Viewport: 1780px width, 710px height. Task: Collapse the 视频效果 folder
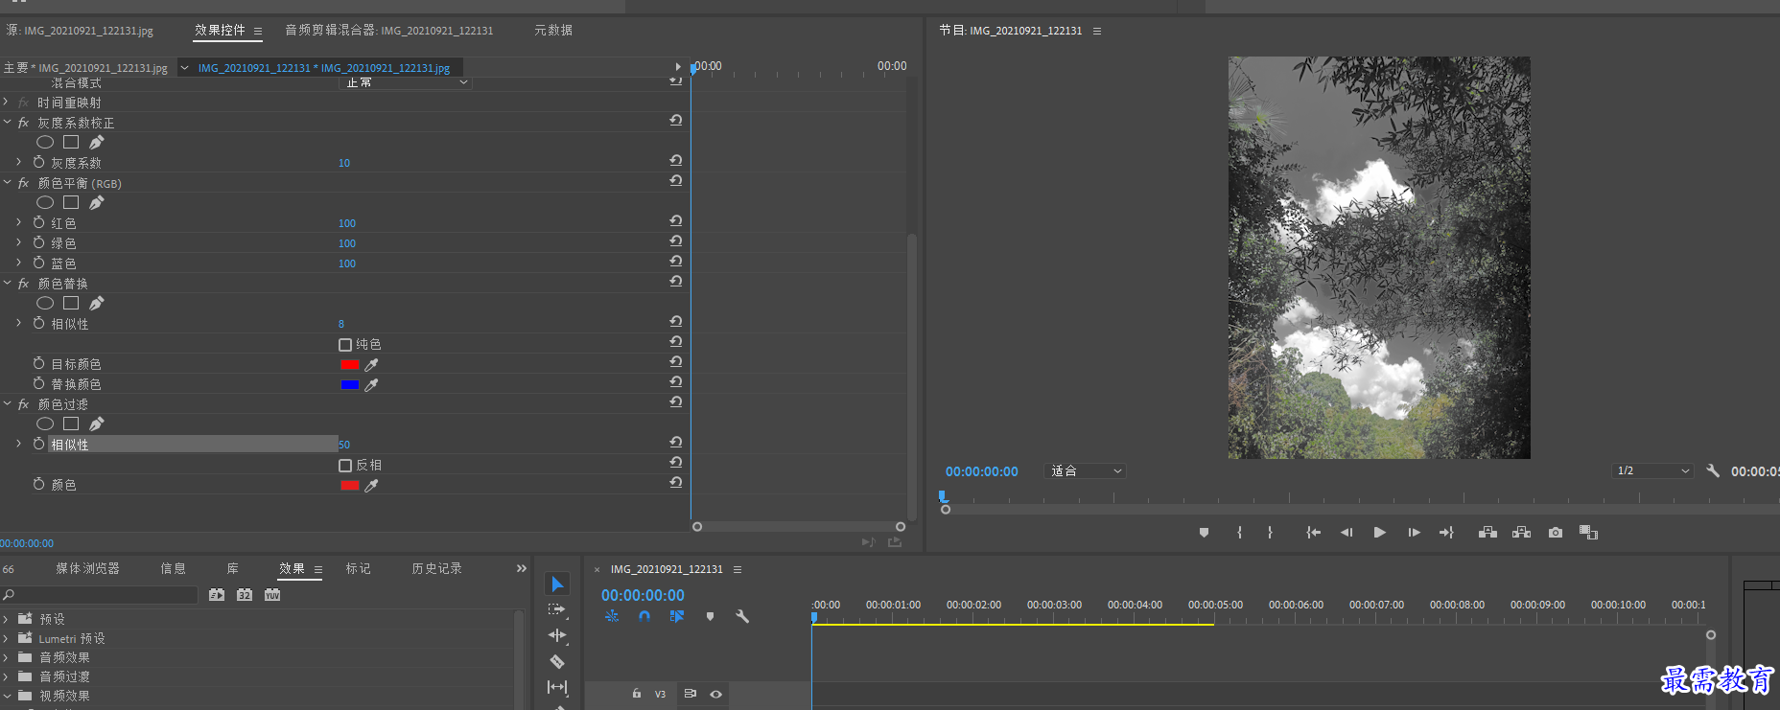coord(6,696)
